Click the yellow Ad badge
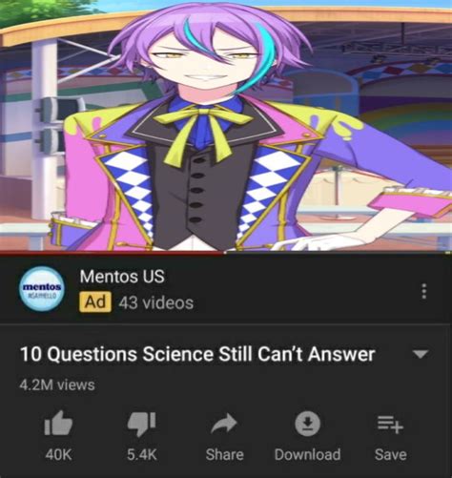452x478 pixels. (95, 301)
